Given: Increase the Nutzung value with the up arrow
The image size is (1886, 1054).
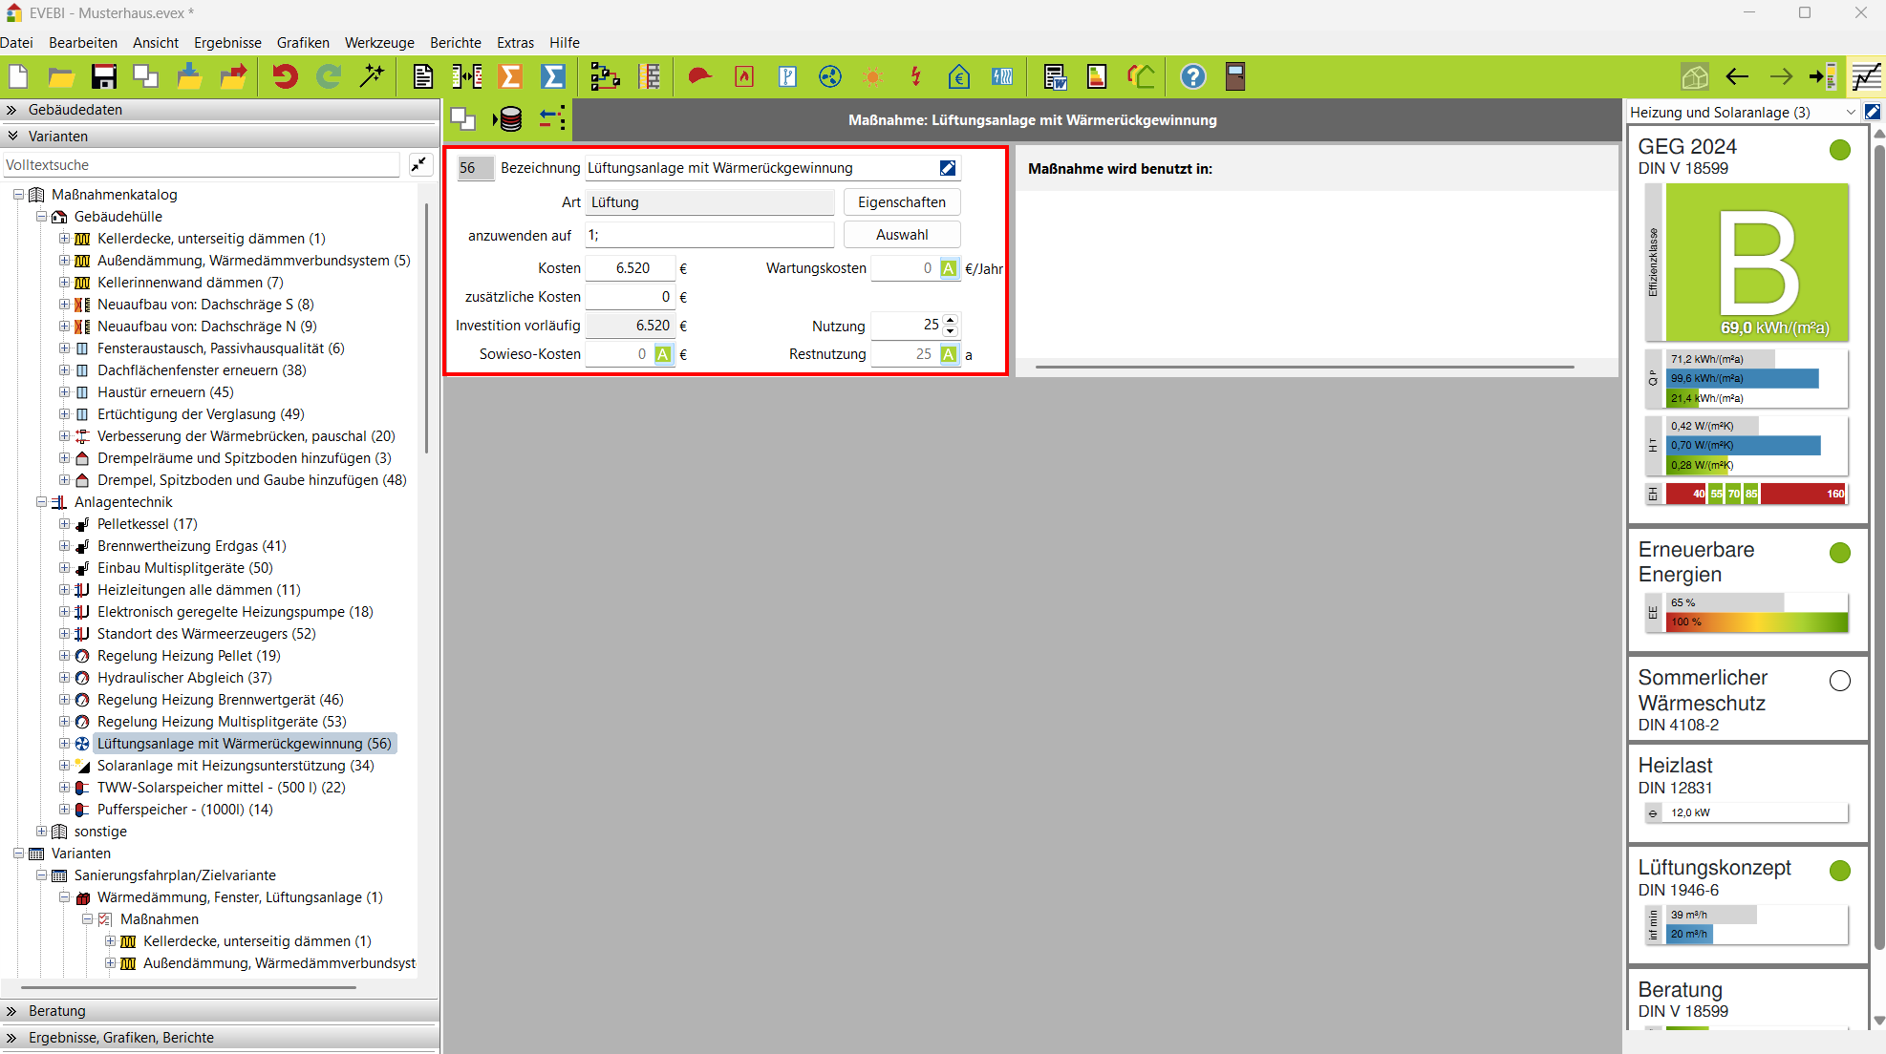Looking at the screenshot, I should click(950, 320).
